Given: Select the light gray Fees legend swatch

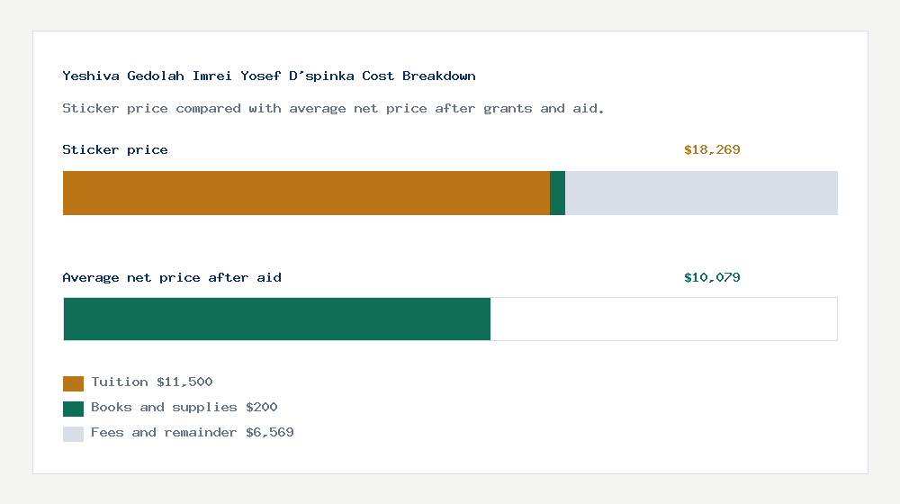Looking at the screenshot, I should (73, 434).
